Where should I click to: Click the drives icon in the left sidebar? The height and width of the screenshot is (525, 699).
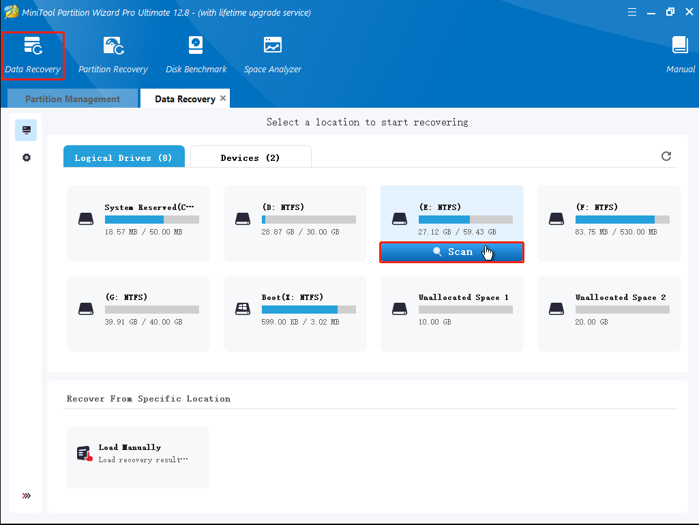point(26,130)
